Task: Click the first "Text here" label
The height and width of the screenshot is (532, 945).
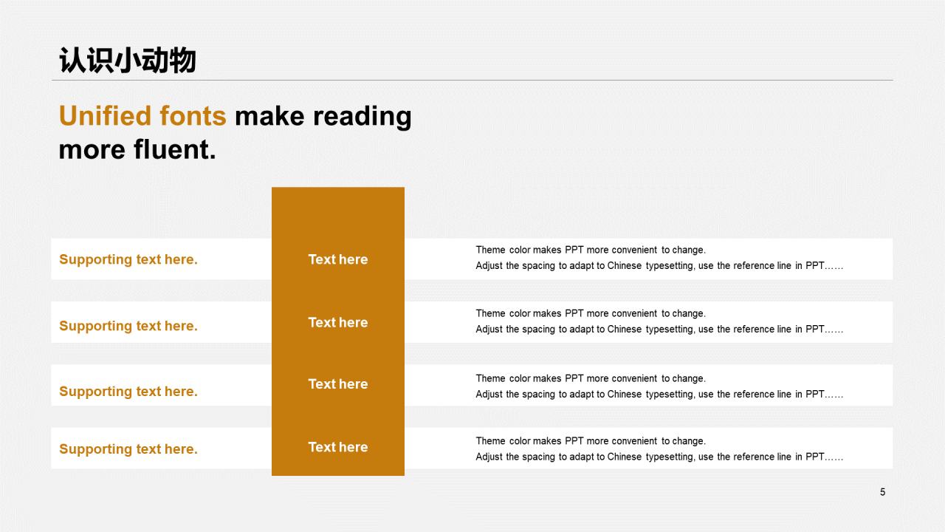Action: coord(338,259)
